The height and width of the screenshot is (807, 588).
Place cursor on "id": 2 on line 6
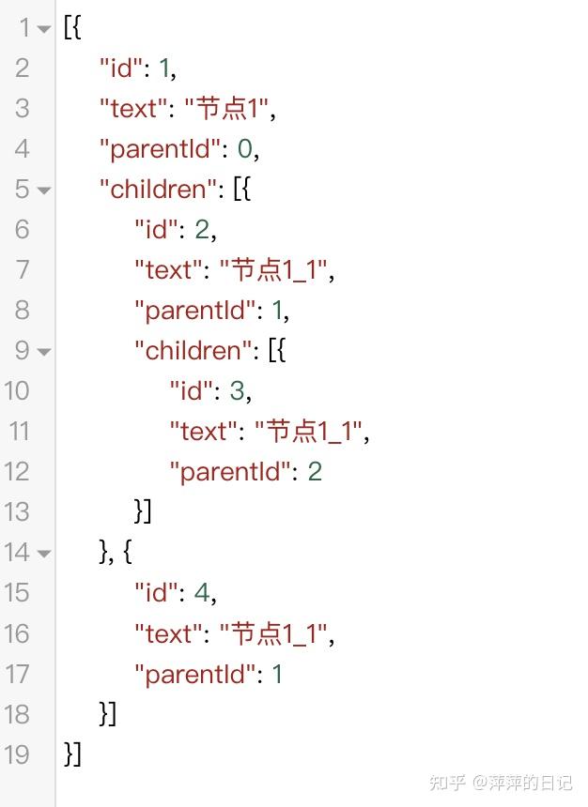(x=202, y=230)
